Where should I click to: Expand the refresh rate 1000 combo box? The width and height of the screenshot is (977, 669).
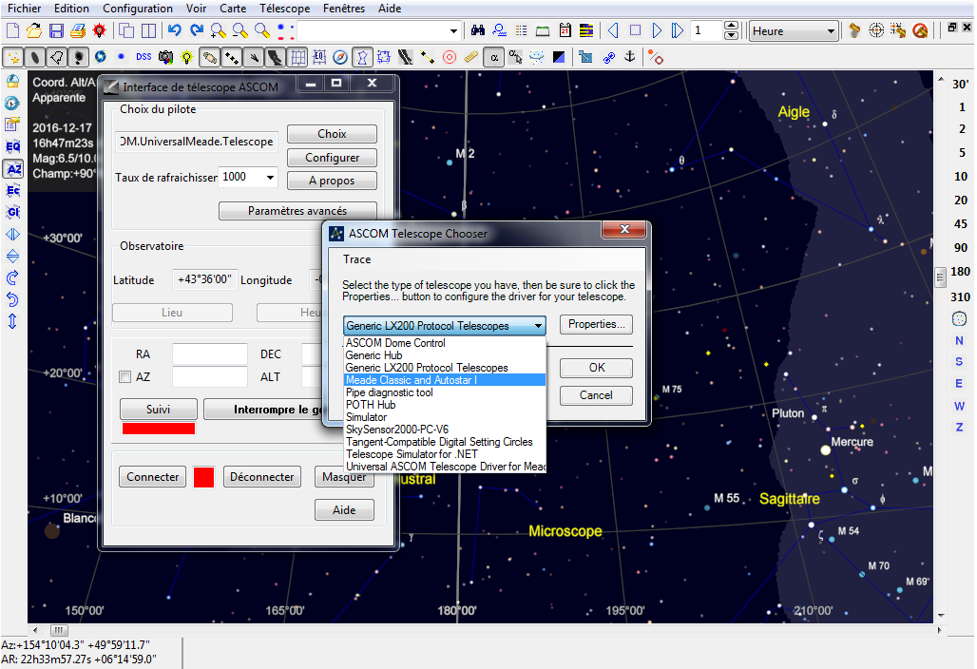pos(271,177)
